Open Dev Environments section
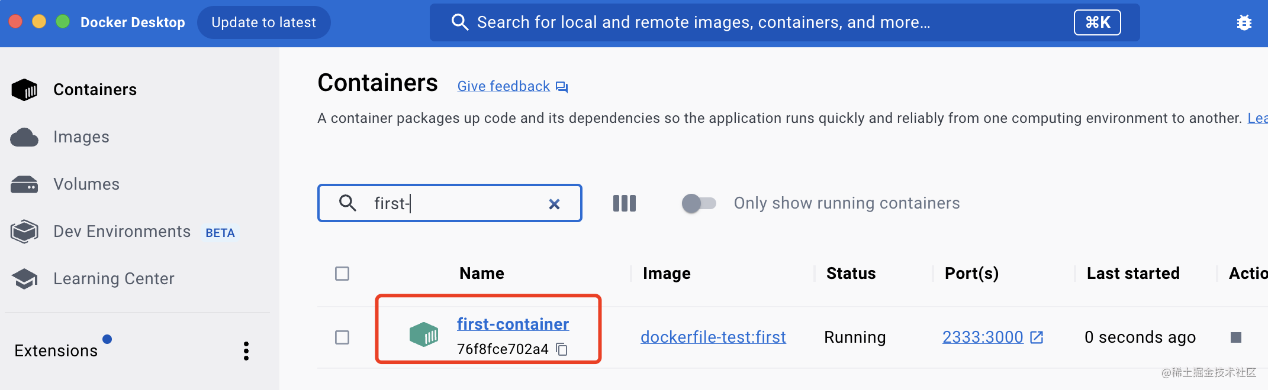Image resolution: width=1268 pixels, height=390 pixels. [122, 232]
